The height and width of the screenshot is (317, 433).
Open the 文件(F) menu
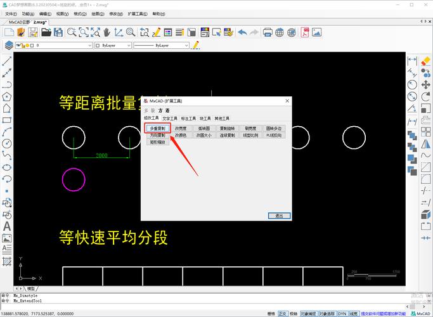point(11,14)
